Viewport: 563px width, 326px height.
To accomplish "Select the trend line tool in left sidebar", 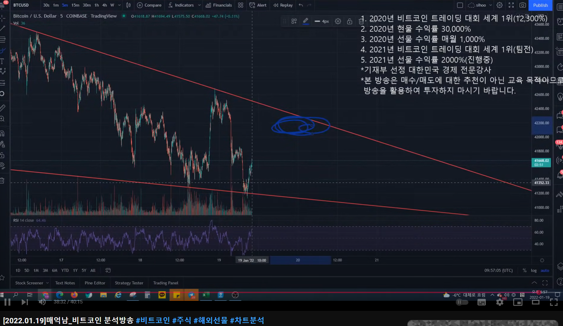I will click(x=3, y=29).
